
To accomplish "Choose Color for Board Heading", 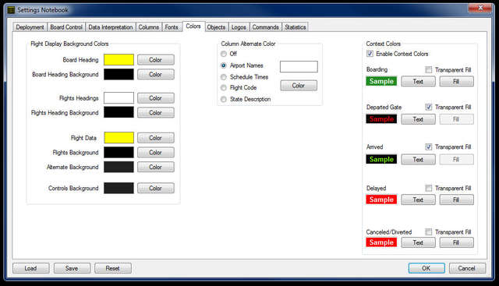I will [x=156, y=60].
